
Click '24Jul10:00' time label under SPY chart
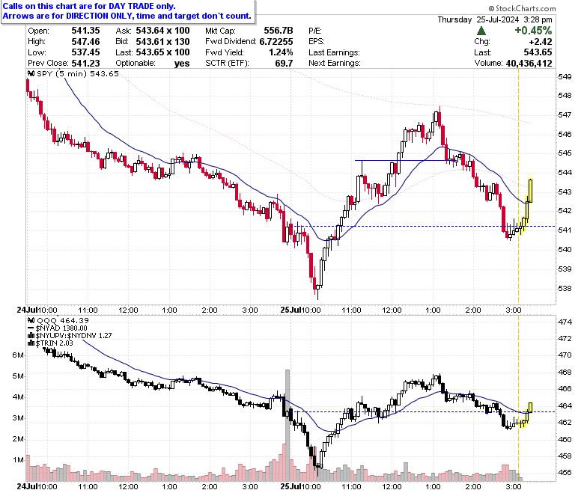(37, 310)
